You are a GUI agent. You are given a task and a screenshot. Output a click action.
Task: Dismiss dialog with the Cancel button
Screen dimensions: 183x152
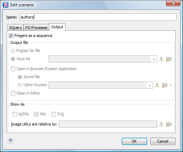(163, 141)
